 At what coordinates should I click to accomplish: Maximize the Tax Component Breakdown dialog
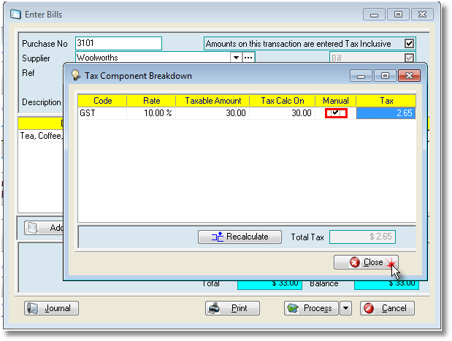[x=386, y=75]
